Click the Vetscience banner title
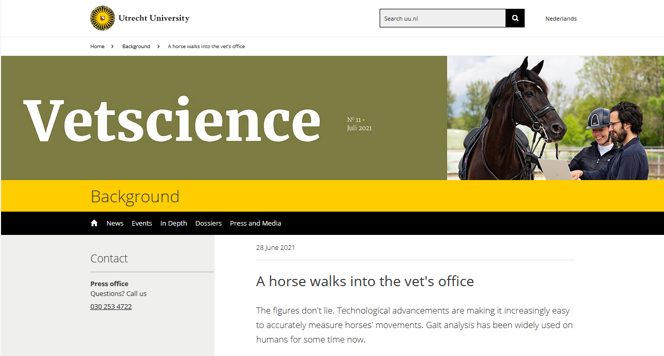 click(x=171, y=120)
